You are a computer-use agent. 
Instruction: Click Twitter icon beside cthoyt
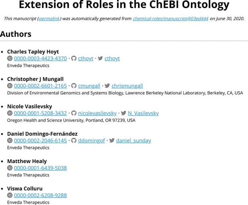pyautogui.click(x=100, y=58)
